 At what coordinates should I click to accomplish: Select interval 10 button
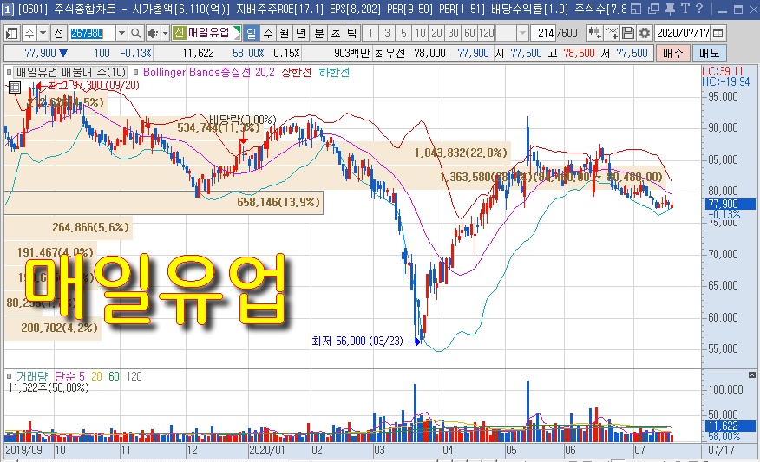420,34
